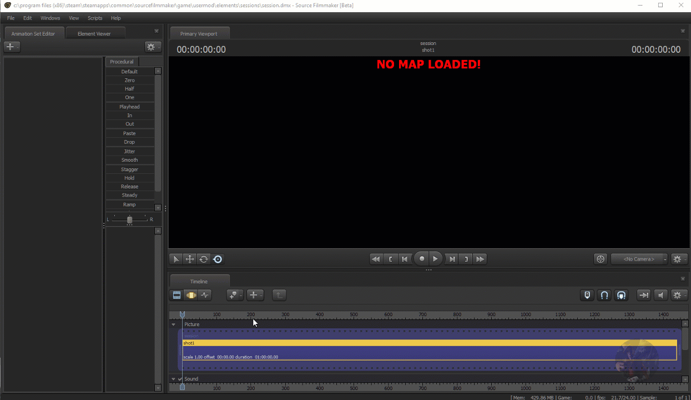Viewport: 691px width, 400px height.
Task: Toggle the Sound track checkmark
Action: pyautogui.click(x=180, y=379)
